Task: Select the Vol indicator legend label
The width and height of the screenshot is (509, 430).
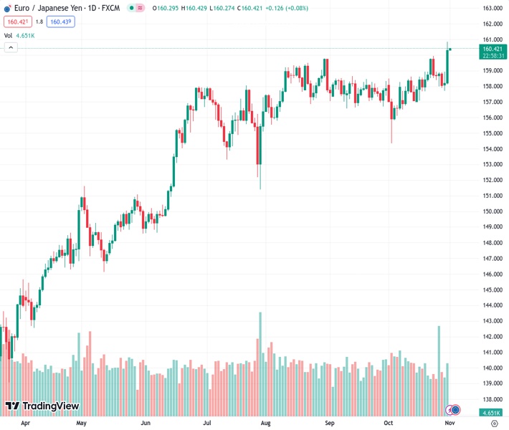Action: tap(8, 35)
